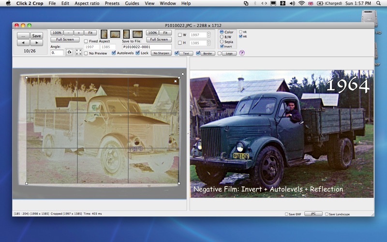
Task: Click the JPG format button
Action: click(313, 214)
